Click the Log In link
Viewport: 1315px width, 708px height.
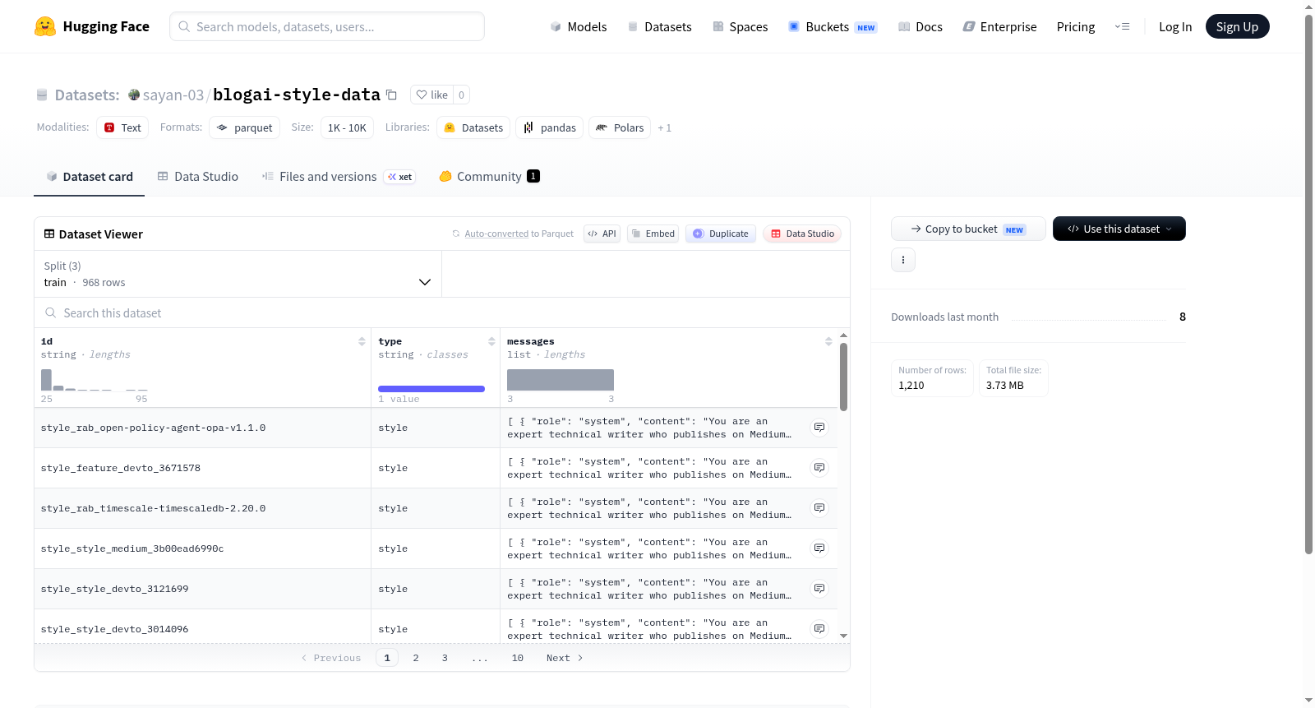click(1175, 27)
